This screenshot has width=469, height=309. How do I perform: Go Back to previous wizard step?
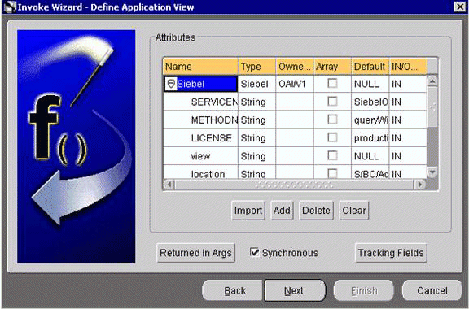coord(233,290)
